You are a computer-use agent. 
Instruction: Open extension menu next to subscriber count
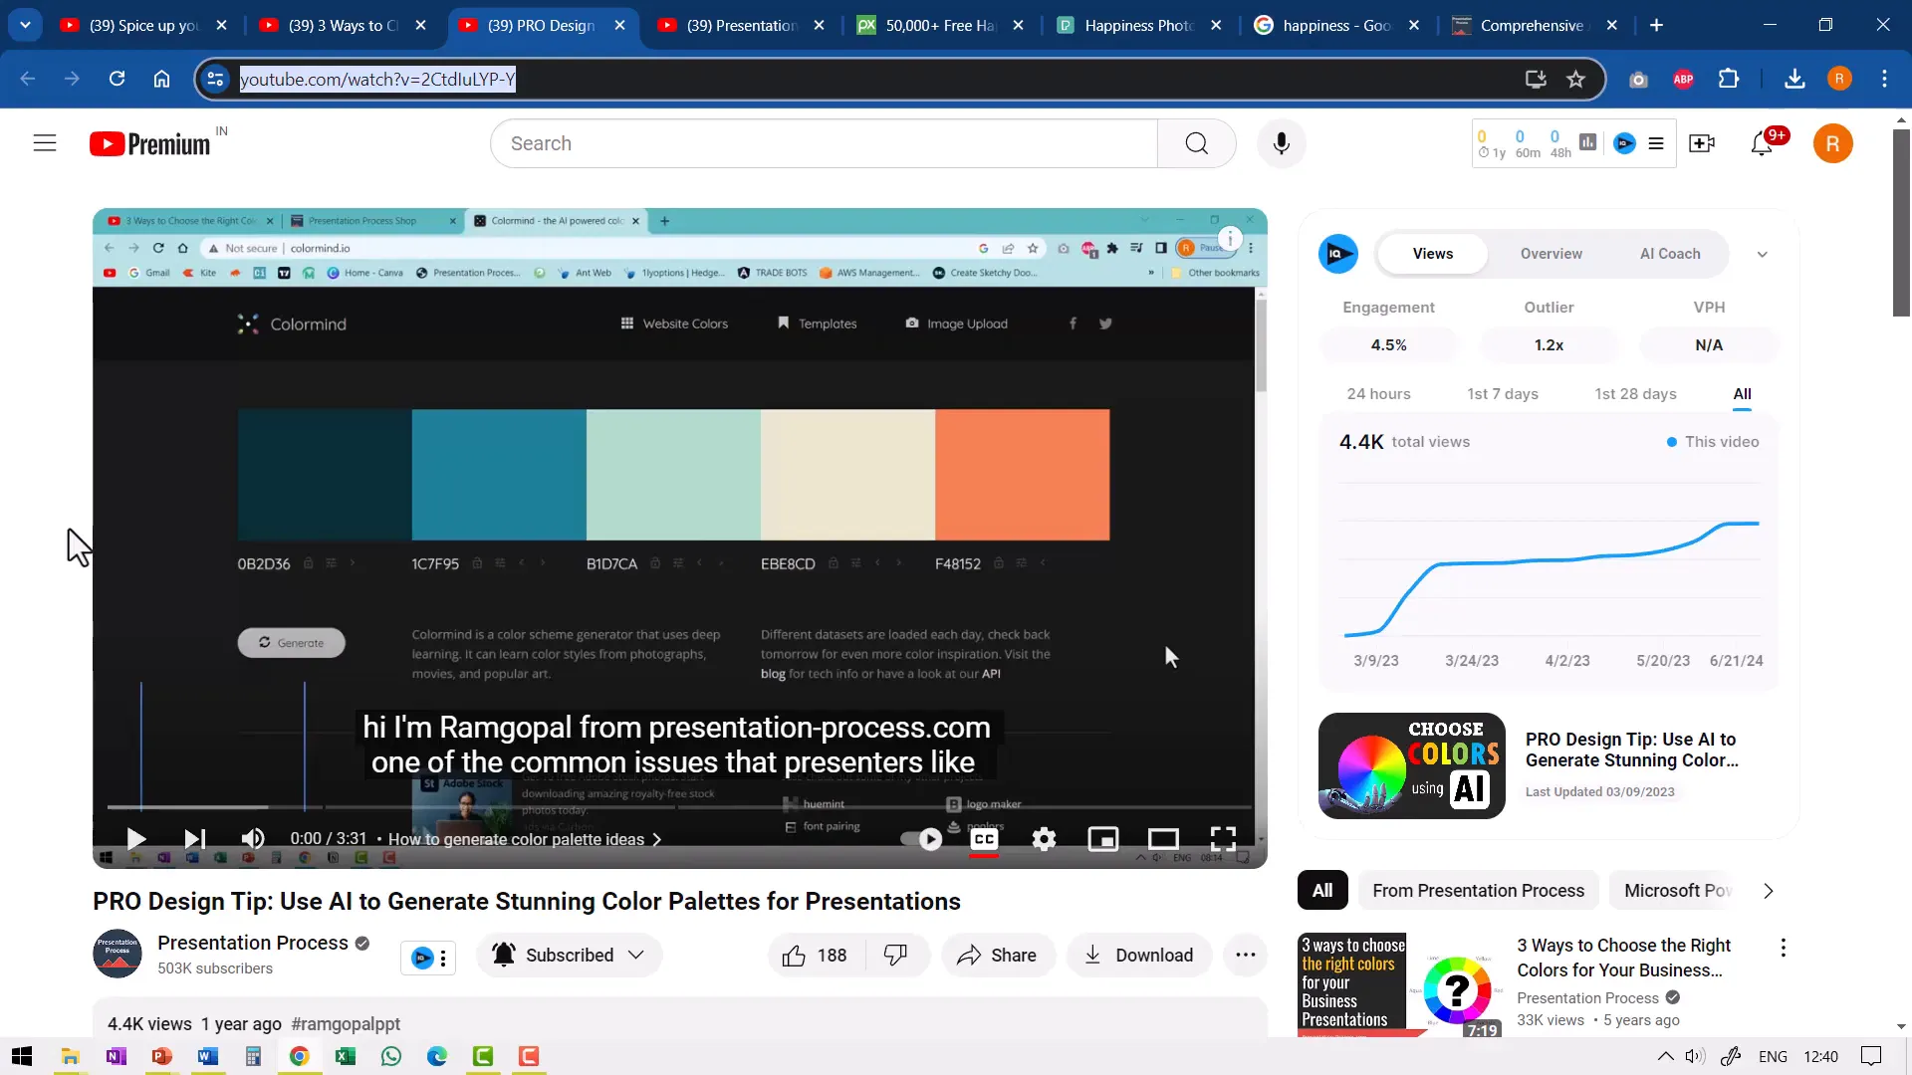click(443, 958)
